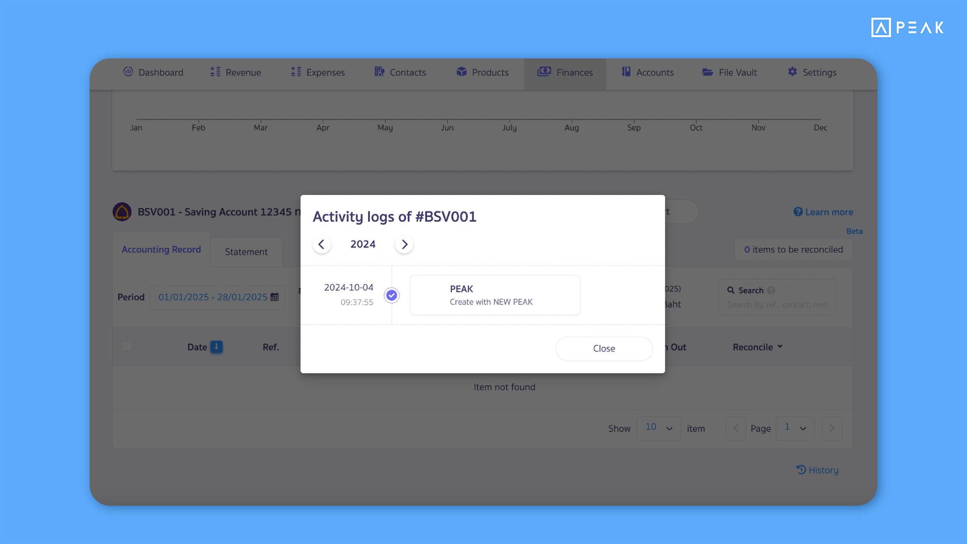Viewport: 967px width, 544px height.
Task: Click the Products box icon
Action: [461, 72]
